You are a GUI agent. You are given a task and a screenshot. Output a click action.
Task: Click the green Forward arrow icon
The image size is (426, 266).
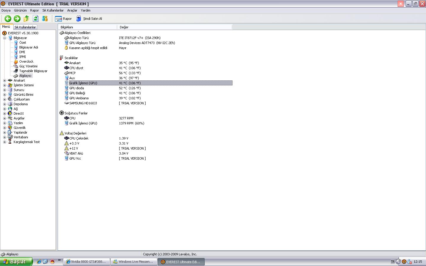17,19
